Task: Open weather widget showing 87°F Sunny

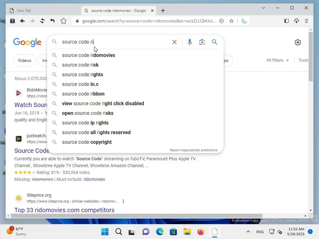Action: point(17,232)
